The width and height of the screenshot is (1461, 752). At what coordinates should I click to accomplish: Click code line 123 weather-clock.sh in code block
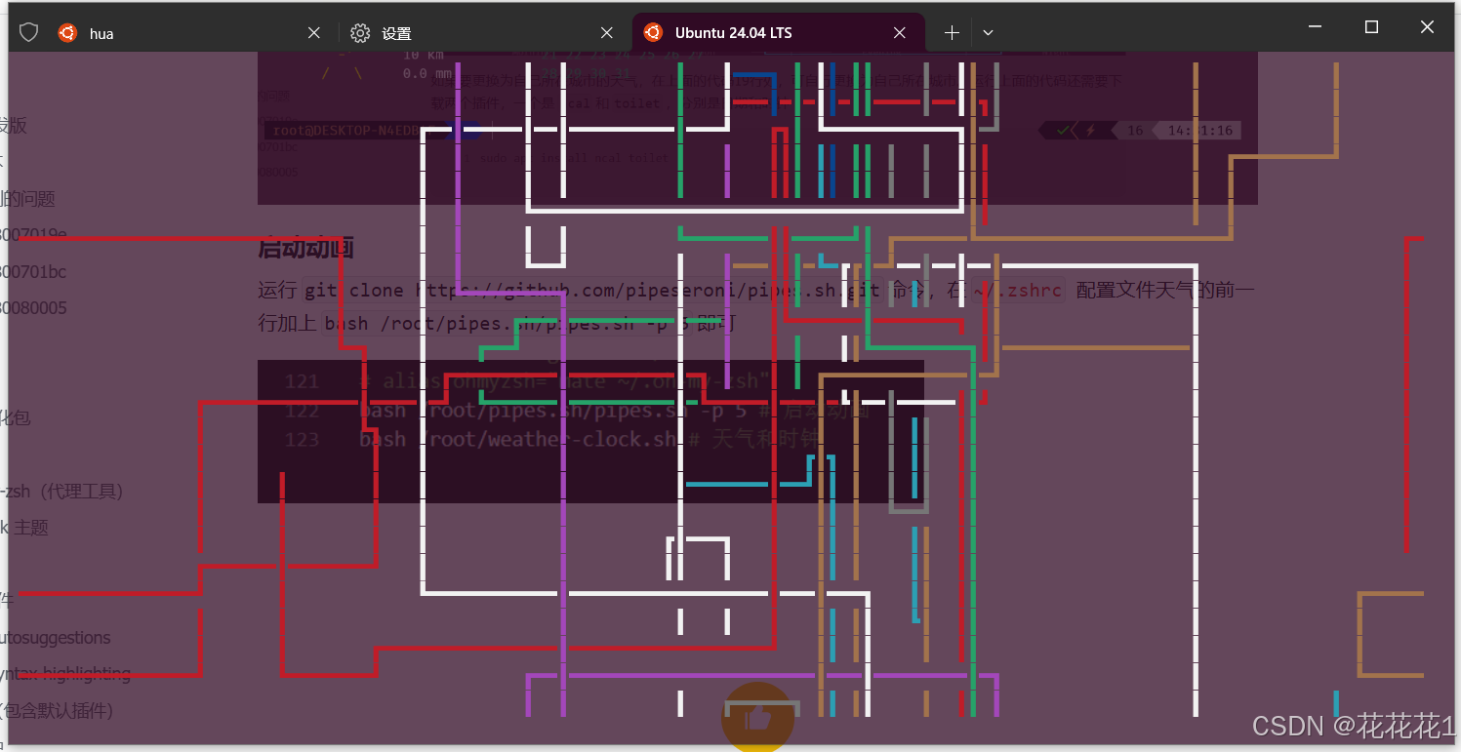pyautogui.click(x=552, y=440)
